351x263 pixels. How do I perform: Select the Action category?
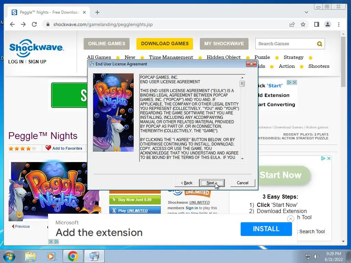287,66
